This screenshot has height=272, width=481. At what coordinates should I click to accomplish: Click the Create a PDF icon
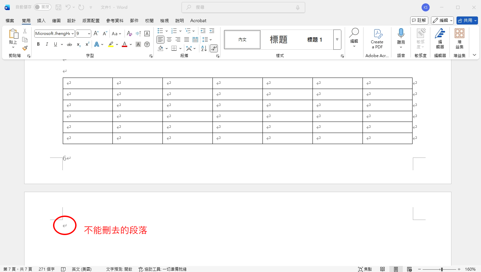[x=377, y=38]
